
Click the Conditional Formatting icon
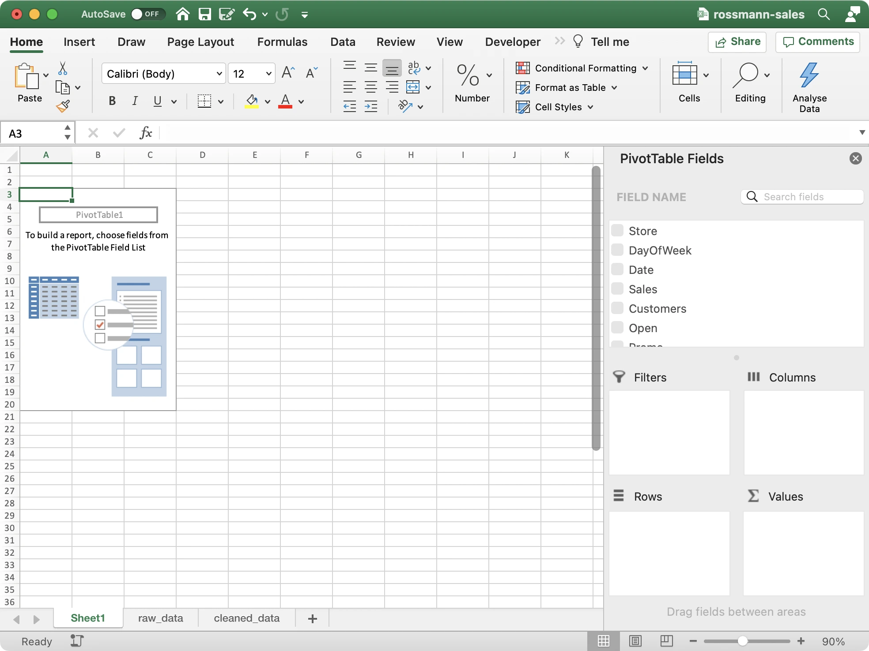pos(523,68)
